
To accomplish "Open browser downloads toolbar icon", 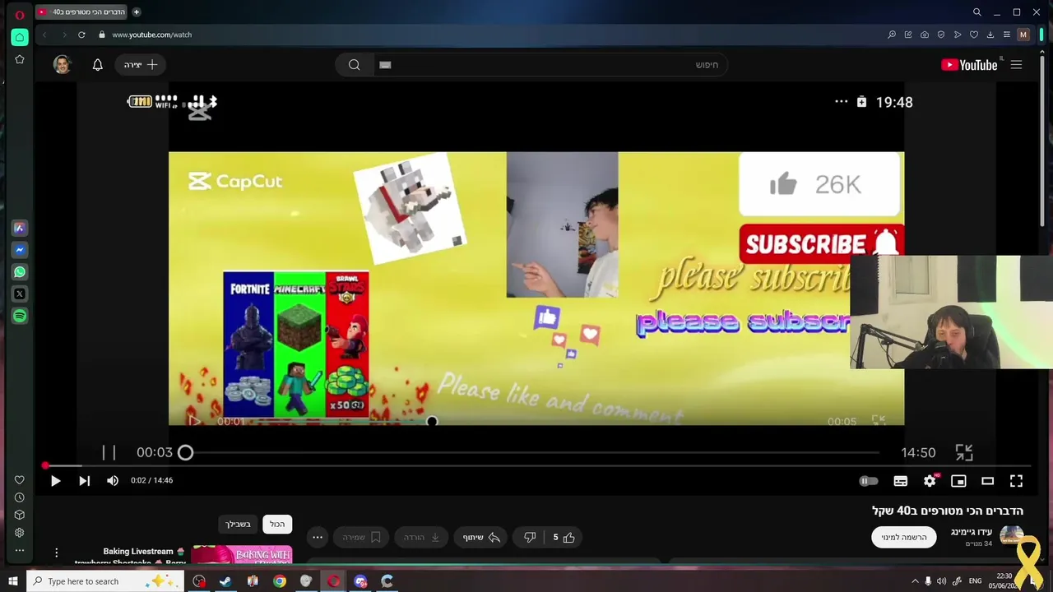I will click(990, 35).
